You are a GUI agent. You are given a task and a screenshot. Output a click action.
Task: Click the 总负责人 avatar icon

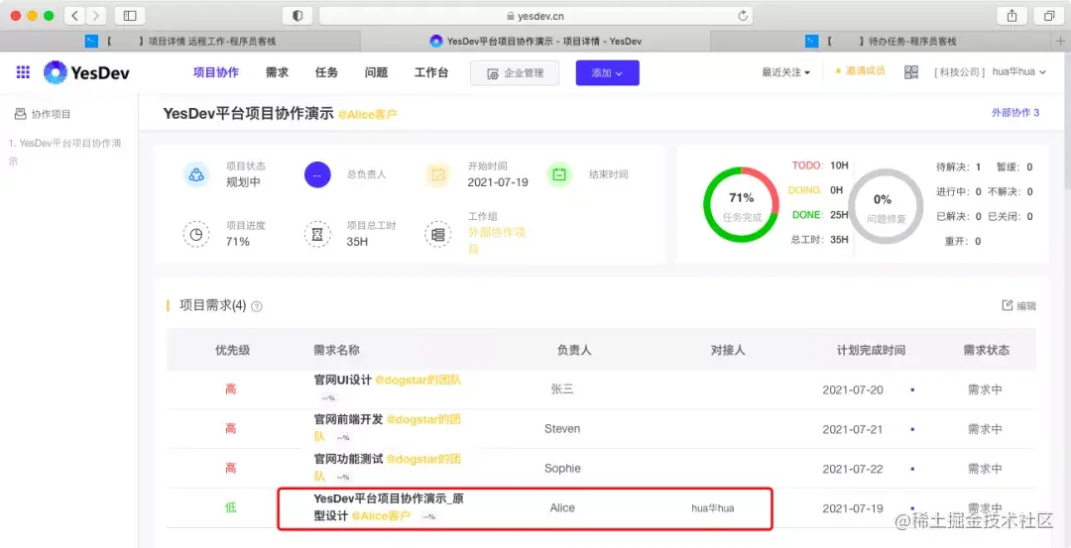click(317, 174)
